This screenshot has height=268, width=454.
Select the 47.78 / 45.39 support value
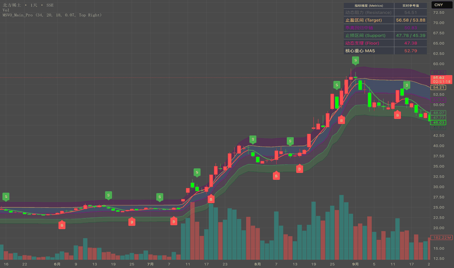411,36
